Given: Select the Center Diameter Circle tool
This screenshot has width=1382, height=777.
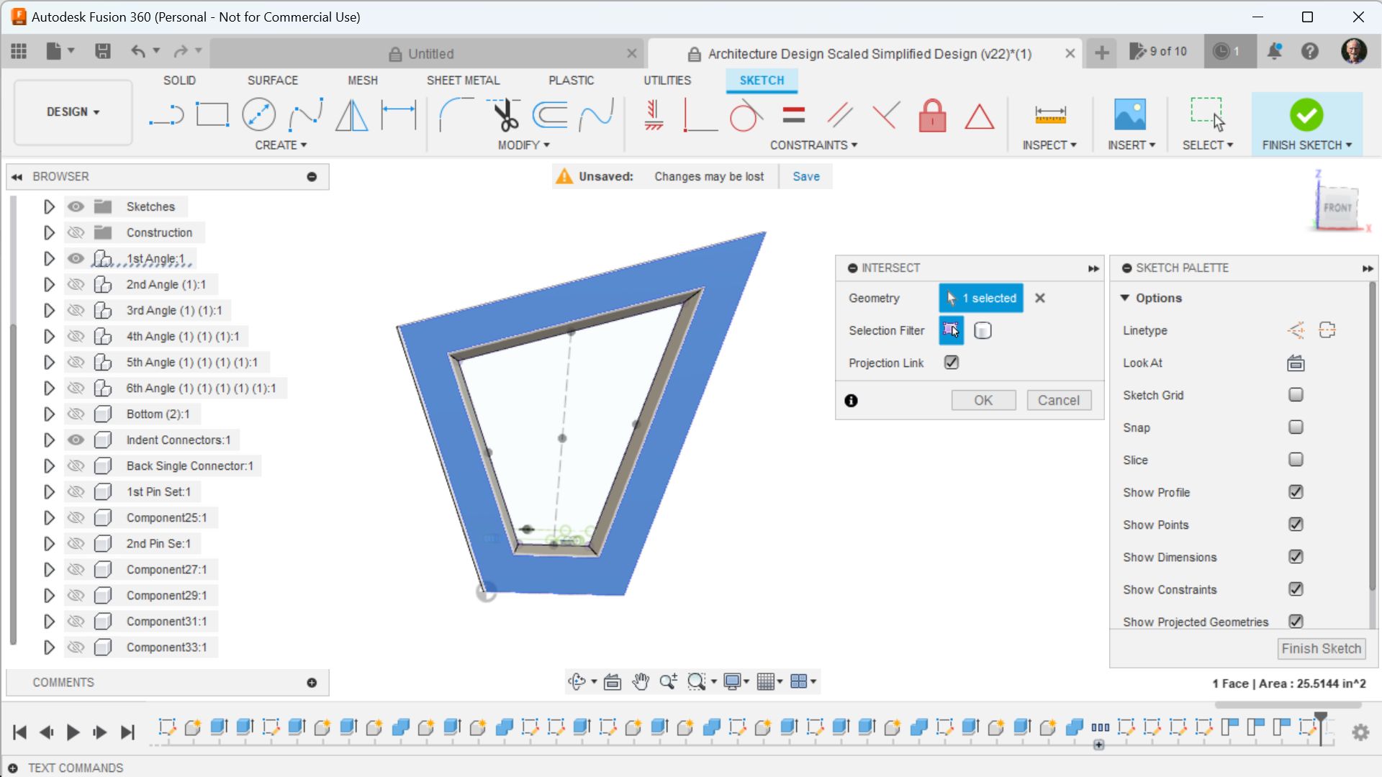Looking at the screenshot, I should tap(258, 115).
